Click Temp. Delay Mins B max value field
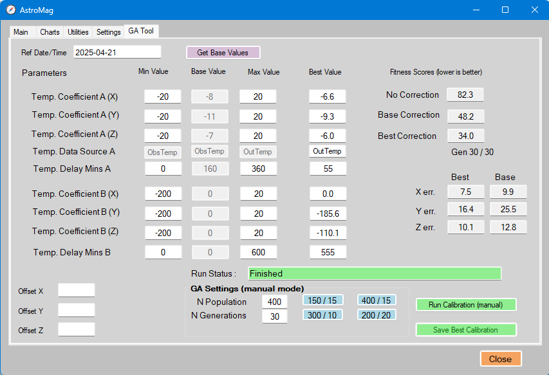 coord(258,252)
